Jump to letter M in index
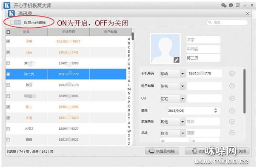 129,89
